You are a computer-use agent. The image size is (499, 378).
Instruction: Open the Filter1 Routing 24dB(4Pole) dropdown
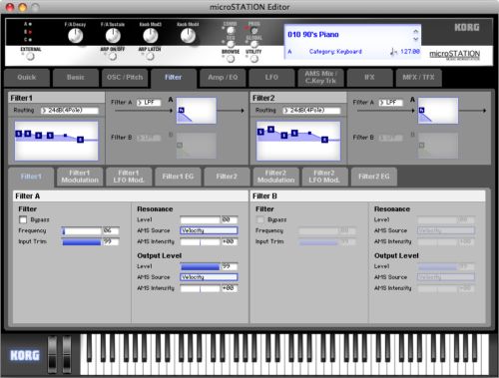click(x=70, y=111)
